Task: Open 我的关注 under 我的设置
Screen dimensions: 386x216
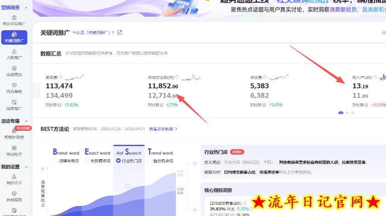Action: (14, 179)
